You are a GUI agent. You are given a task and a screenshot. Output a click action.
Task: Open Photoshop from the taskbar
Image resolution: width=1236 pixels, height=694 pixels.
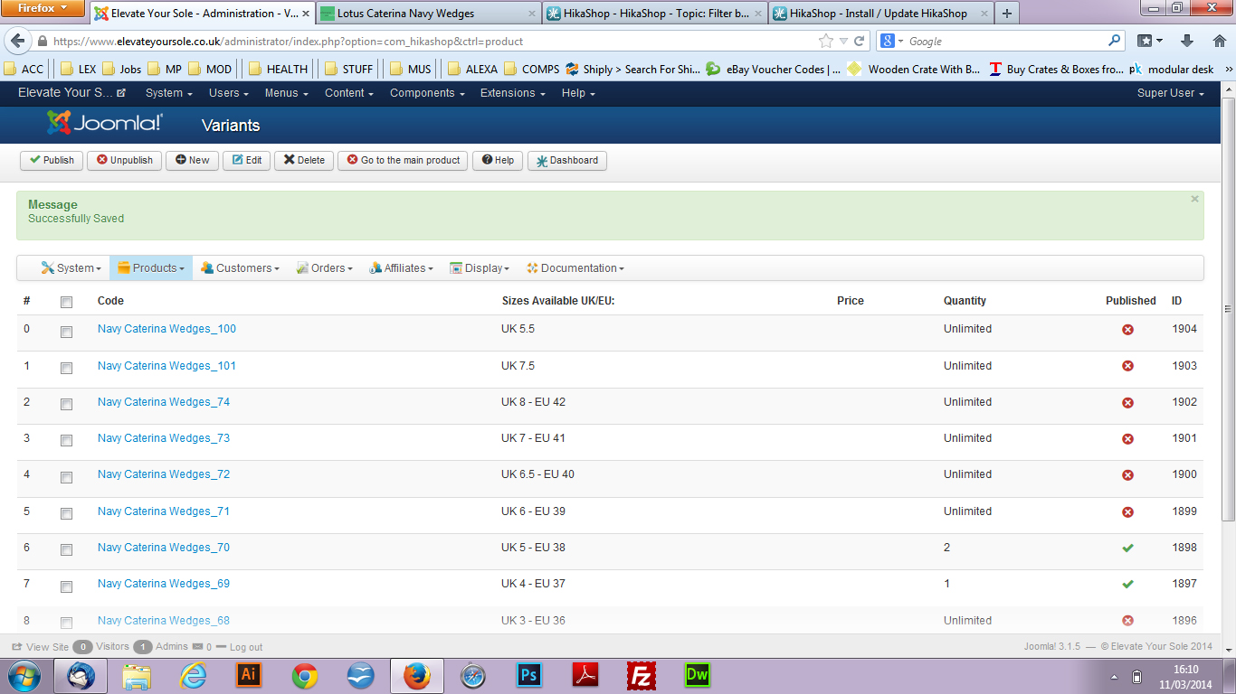528,676
